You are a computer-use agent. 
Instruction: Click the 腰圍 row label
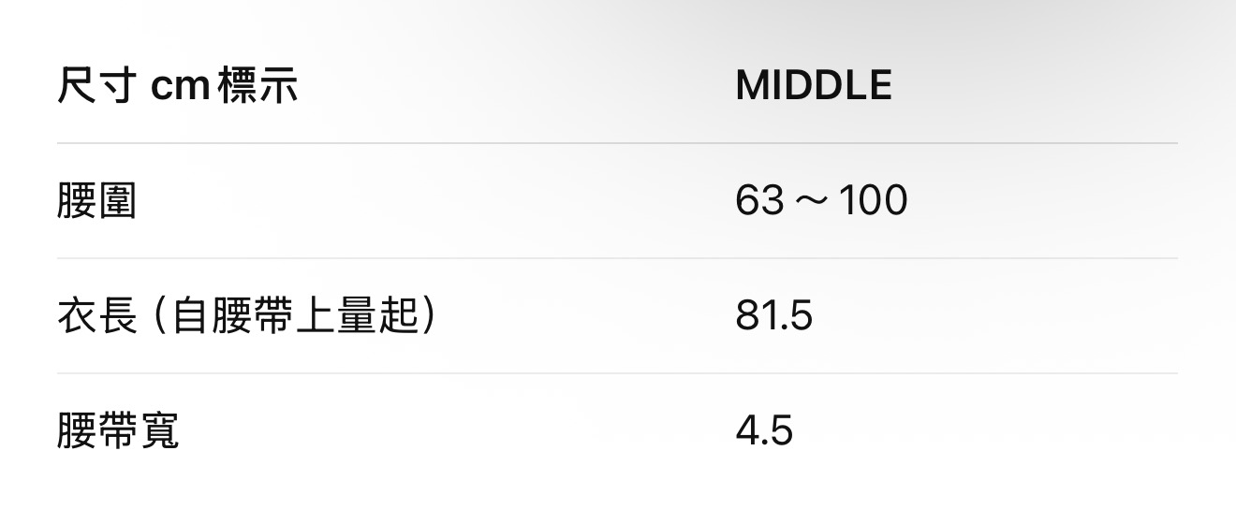pos(96,201)
